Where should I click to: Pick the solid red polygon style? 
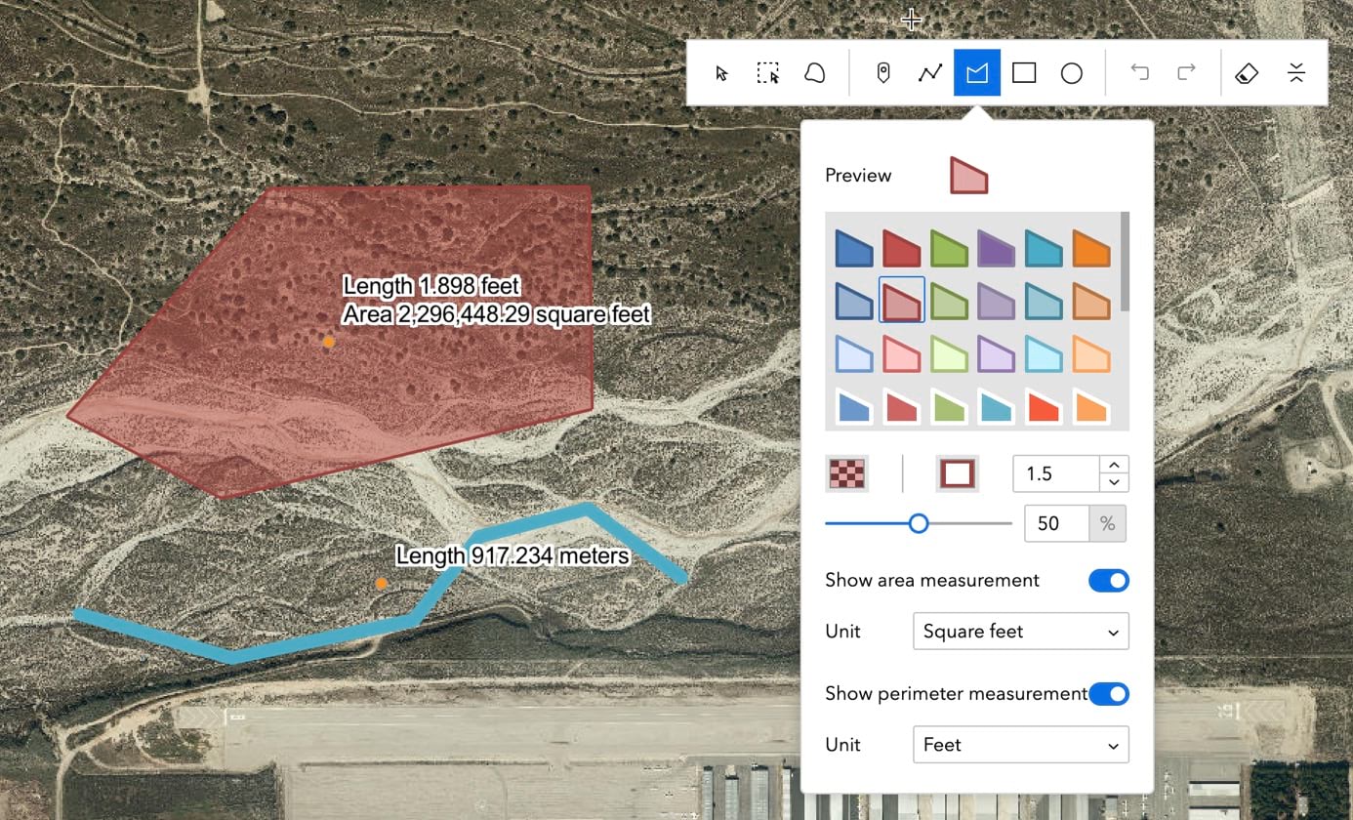(902, 249)
